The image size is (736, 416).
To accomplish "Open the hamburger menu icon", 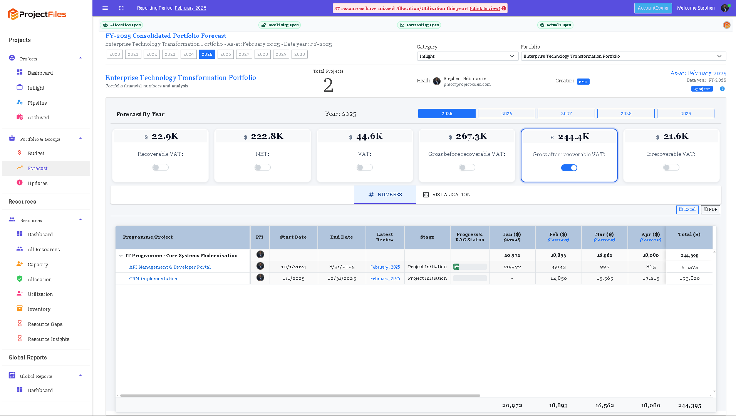I will (x=105, y=8).
